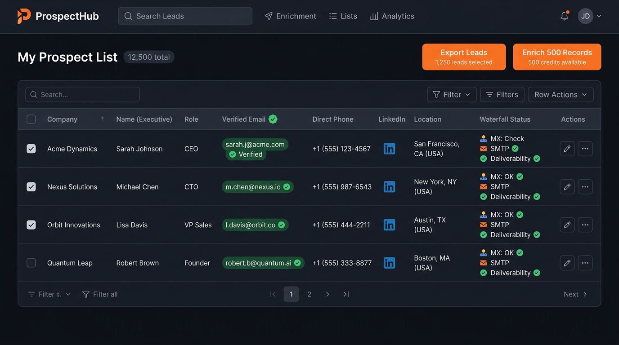Go to next page chevron in pagination
619x345 pixels.
pyautogui.click(x=327, y=294)
